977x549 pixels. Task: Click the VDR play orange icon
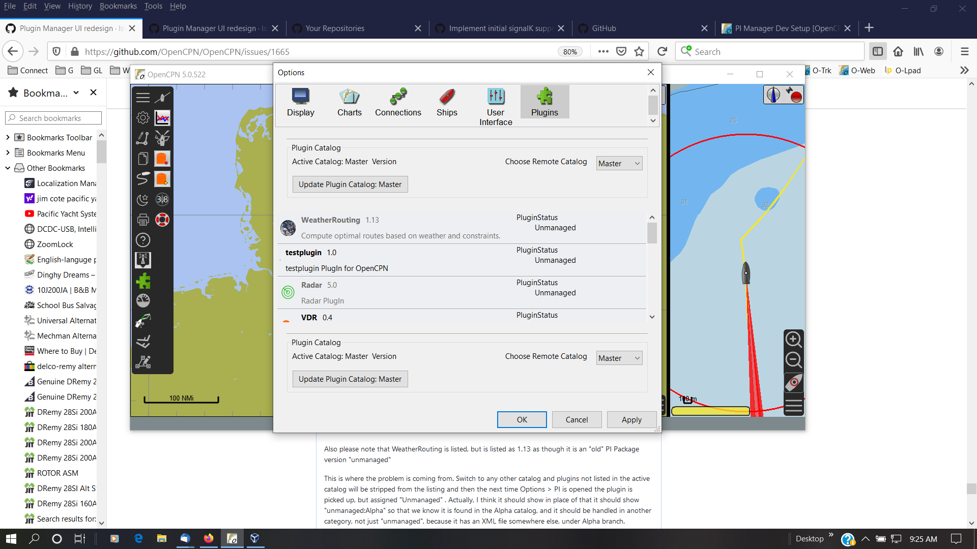pos(162,179)
